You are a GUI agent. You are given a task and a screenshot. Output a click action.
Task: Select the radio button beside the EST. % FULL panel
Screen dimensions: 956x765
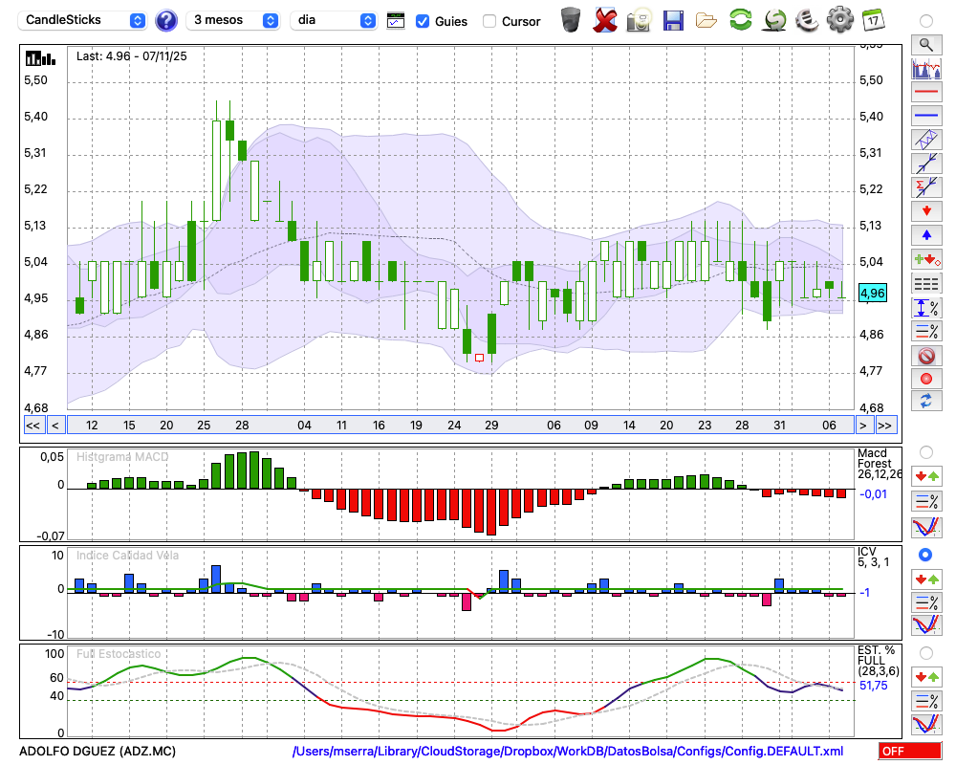pos(925,652)
